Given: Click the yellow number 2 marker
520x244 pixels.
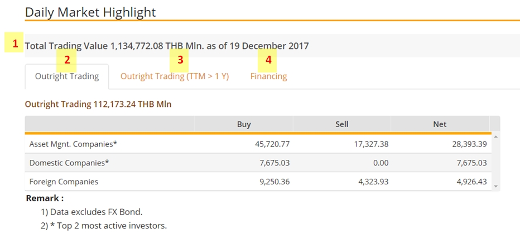Looking at the screenshot, I should 66,60.
